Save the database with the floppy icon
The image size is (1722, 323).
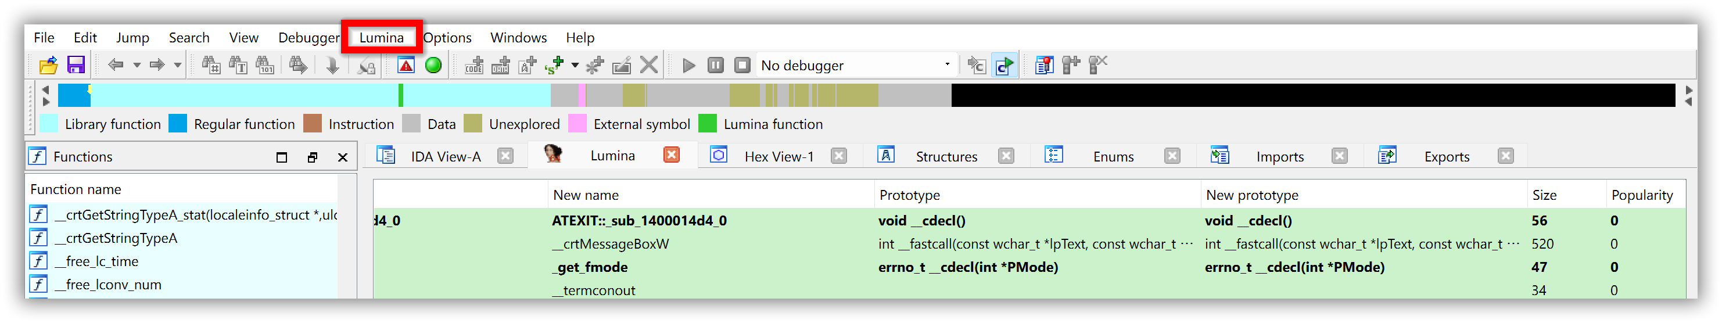(x=76, y=66)
